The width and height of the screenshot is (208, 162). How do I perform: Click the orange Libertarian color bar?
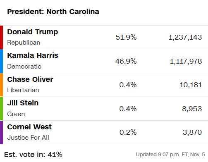tap(1, 85)
